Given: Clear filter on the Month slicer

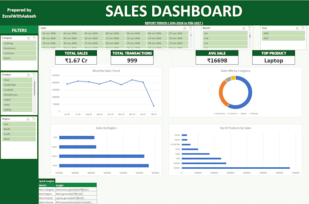Looking at the screenshot, I should (x=249, y=28).
